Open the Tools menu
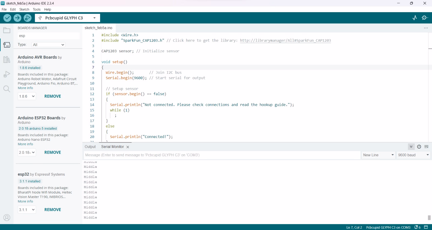The width and height of the screenshot is (432, 230). [37, 9]
